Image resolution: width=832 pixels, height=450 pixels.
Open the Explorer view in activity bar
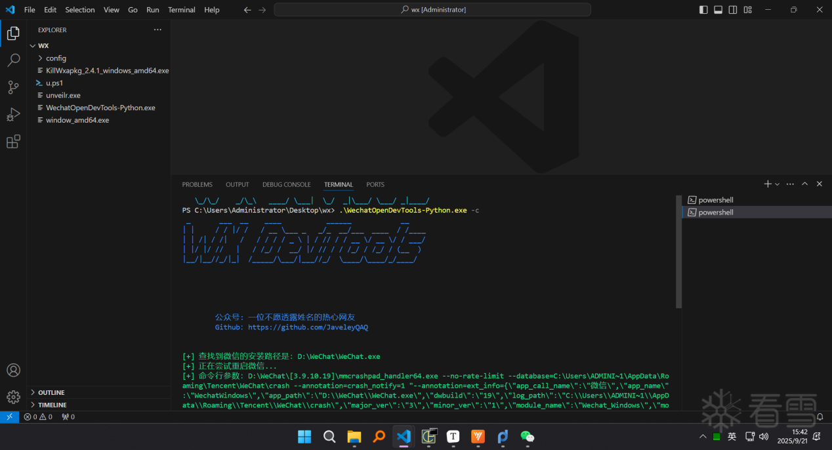tap(13, 33)
